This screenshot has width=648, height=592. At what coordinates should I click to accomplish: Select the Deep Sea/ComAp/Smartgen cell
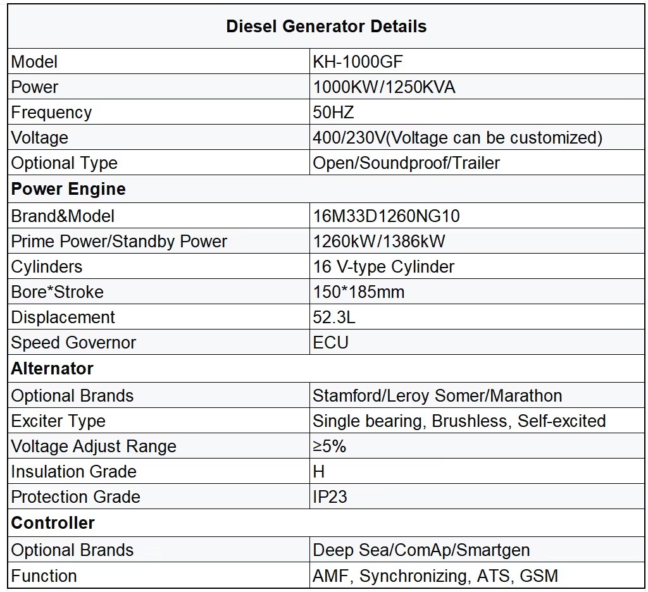pyautogui.click(x=477, y=550)
